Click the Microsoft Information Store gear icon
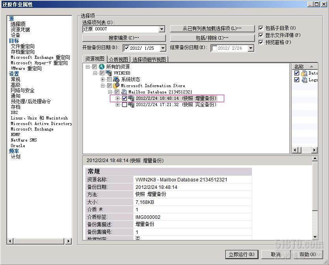This screenshot has height=265, width=329. click(x=116, y=86)
